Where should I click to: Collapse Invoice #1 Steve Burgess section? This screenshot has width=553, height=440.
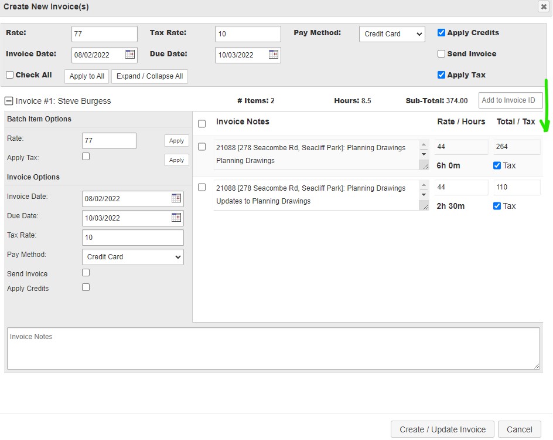(x=9, y=101)
